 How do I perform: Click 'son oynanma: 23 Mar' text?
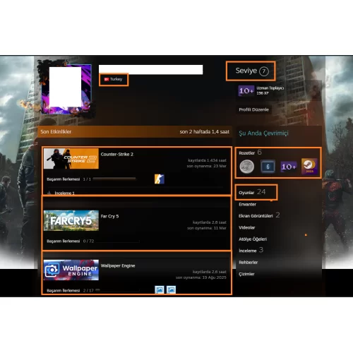[207, 166]
